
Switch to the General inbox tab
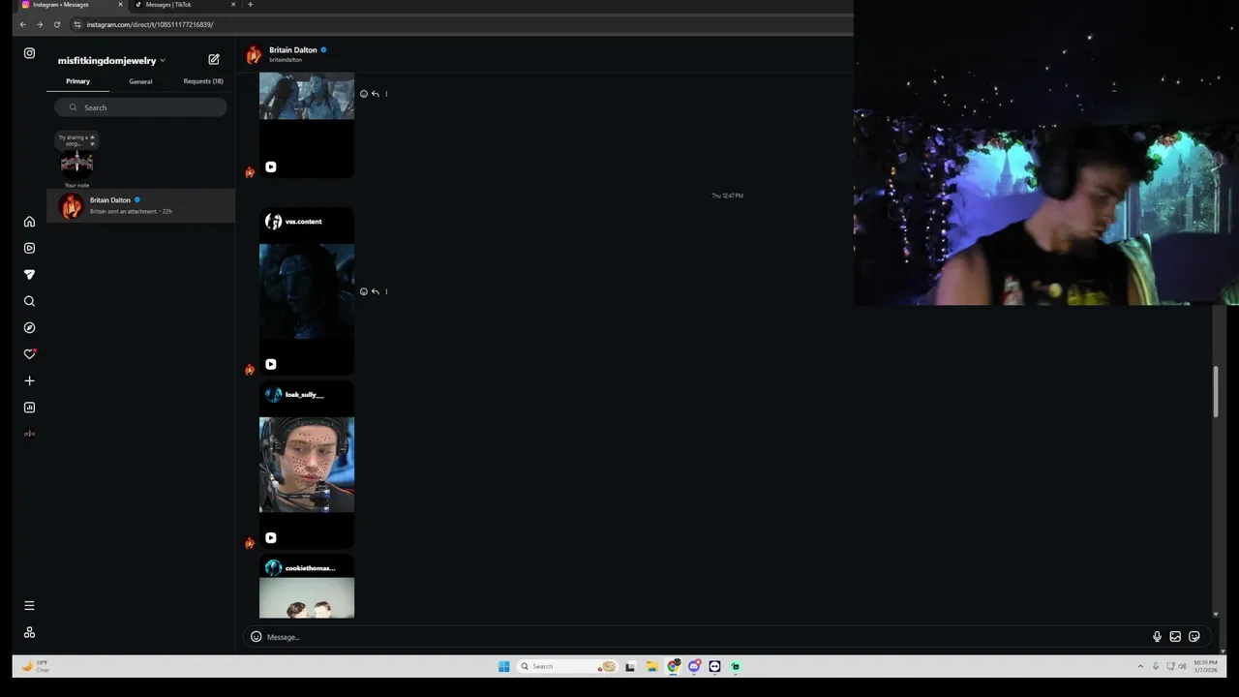coord(140,81)
